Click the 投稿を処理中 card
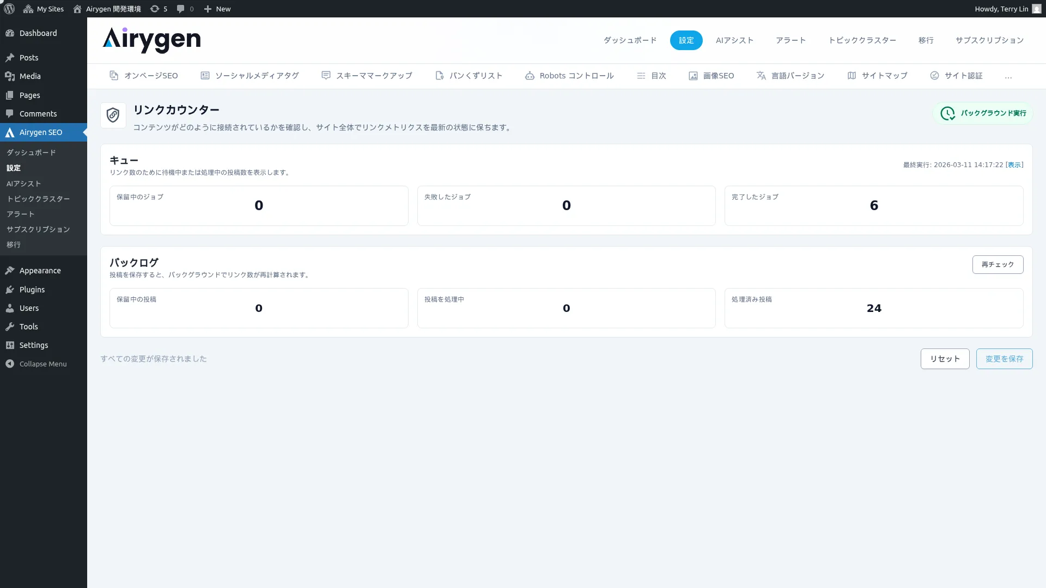Image resolution: width=1046 pixels, height=588 pixels. point(567,308)
